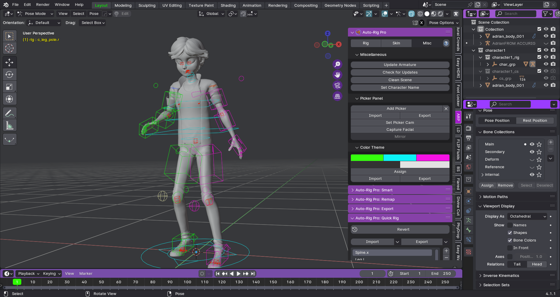This screenshot has width=560, height=297.
Task: Open Display As Octahedral dropdown
Action: [527, 216]
